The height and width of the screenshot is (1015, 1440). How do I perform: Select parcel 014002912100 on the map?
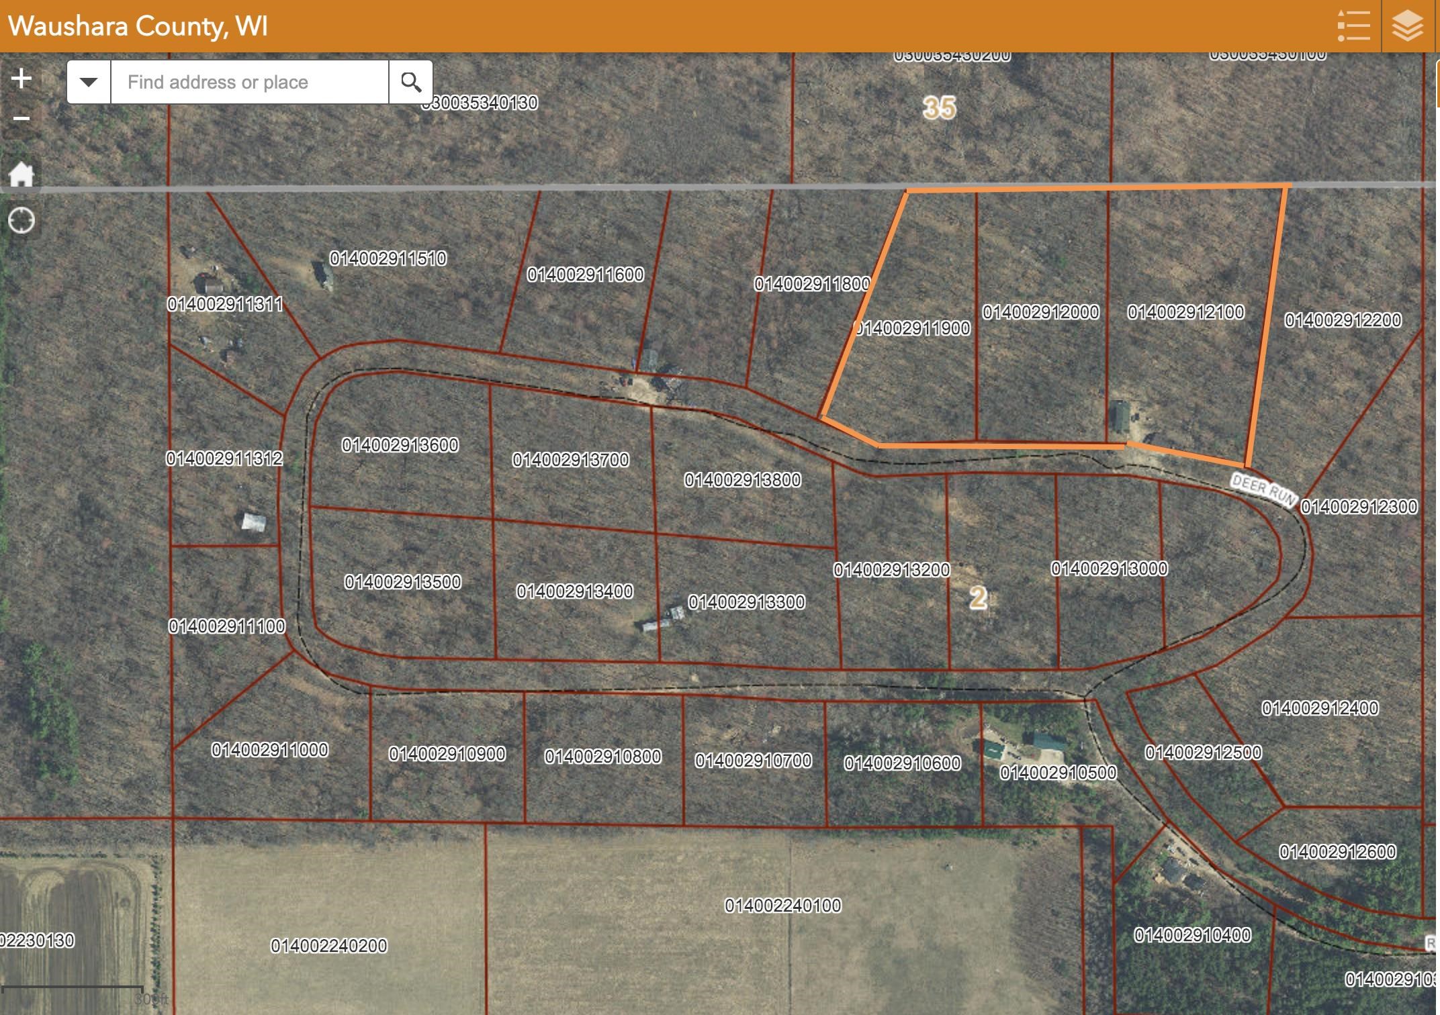(x=1185, y=312)
